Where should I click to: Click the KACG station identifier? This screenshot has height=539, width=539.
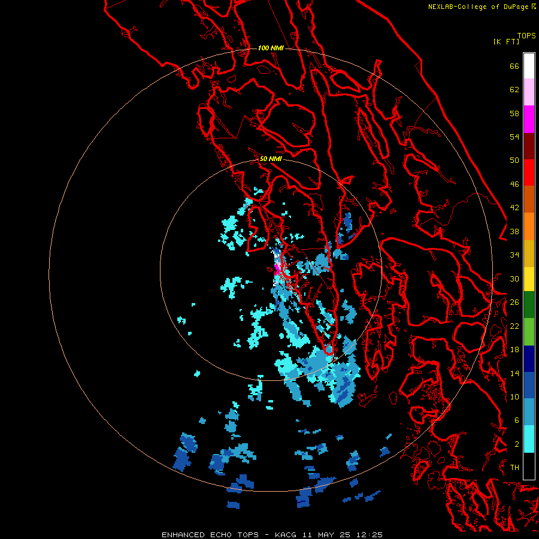tap(285, 535)
